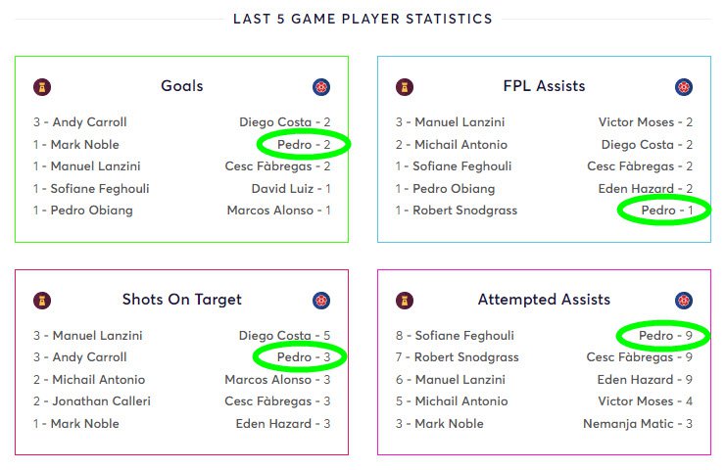The height and width of the screenshot is (470, 726).
Task: Click Chelsea crest in Shots On Target panel
Action: click(x=321, y=301)
